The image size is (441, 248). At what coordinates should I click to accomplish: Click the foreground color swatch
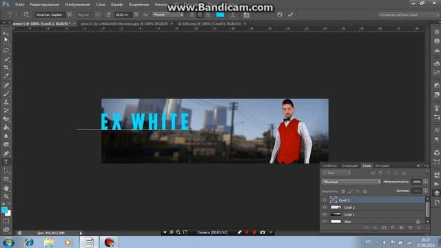tap(4, 209)
